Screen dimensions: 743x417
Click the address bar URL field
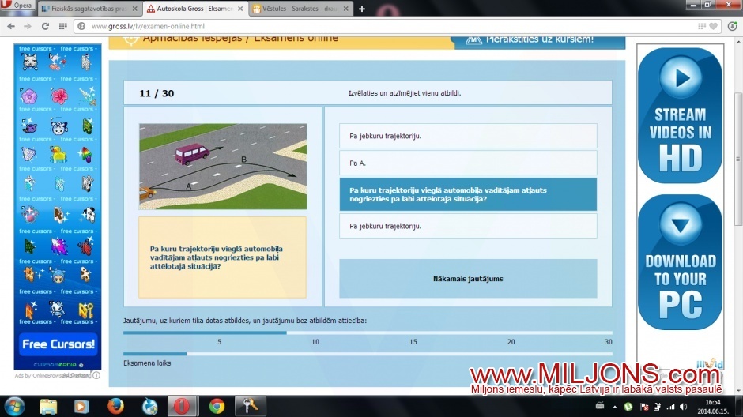click(387, 26)
